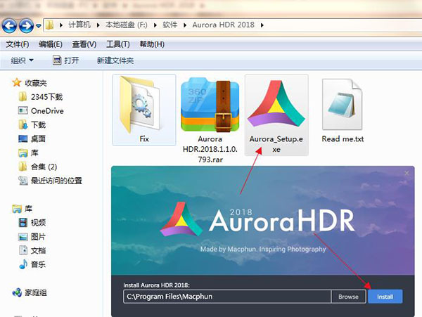422x317 pixels.
Task: Expand the arrow after 本地磁盘 (F:) in path
Action: click(x=155, y=25)
